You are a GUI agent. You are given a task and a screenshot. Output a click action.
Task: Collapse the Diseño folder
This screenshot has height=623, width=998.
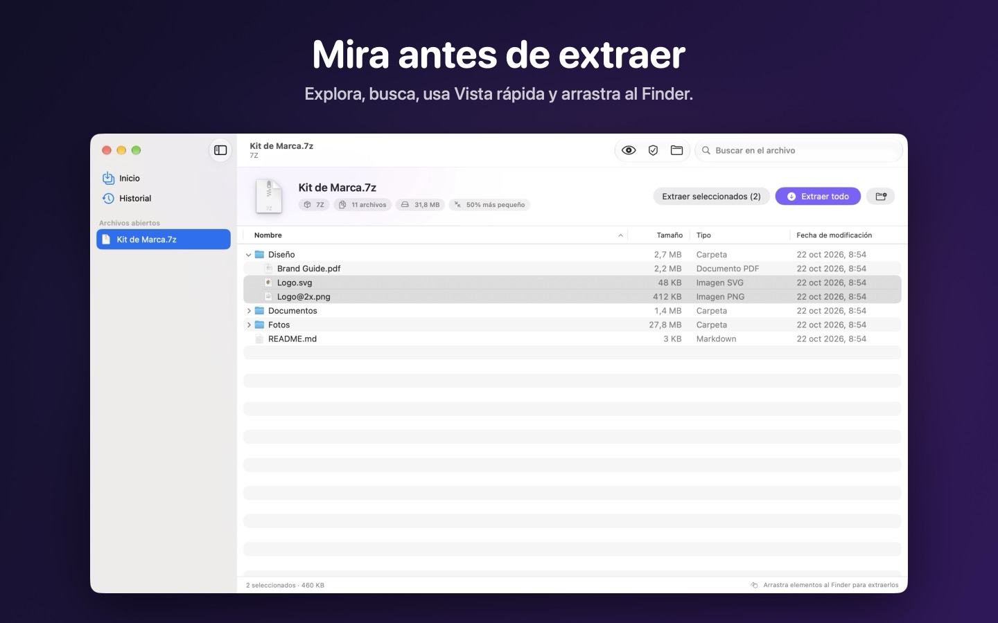249,255
